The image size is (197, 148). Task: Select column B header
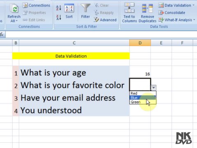pos(16,43)
